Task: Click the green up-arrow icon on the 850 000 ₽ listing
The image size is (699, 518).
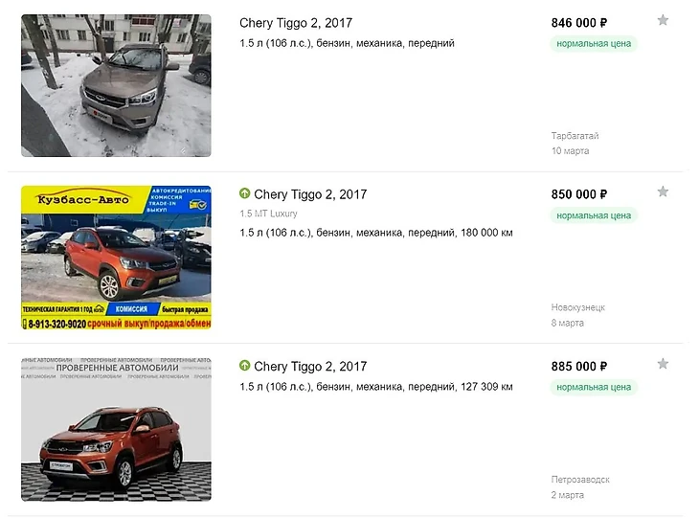Action: [244, 193]
